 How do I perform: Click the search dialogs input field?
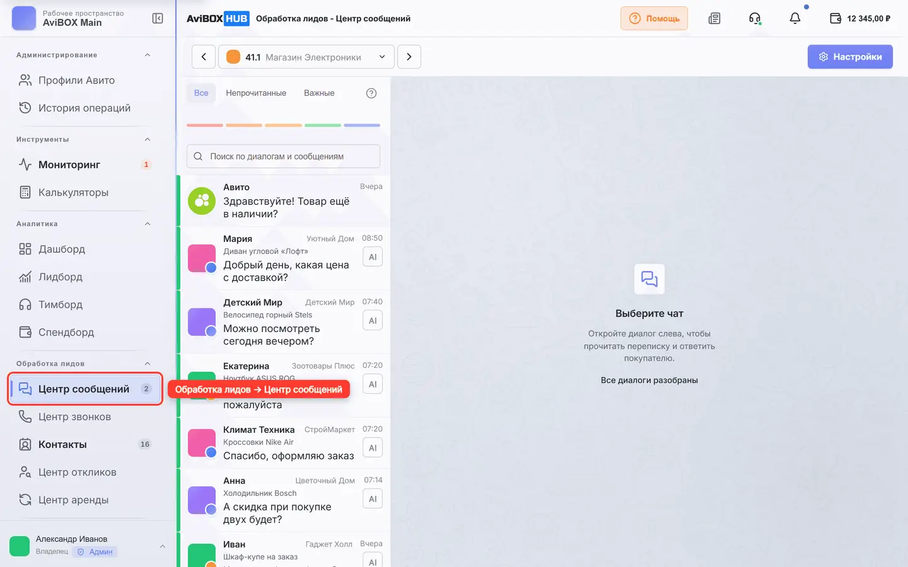[x=283, y=156]
